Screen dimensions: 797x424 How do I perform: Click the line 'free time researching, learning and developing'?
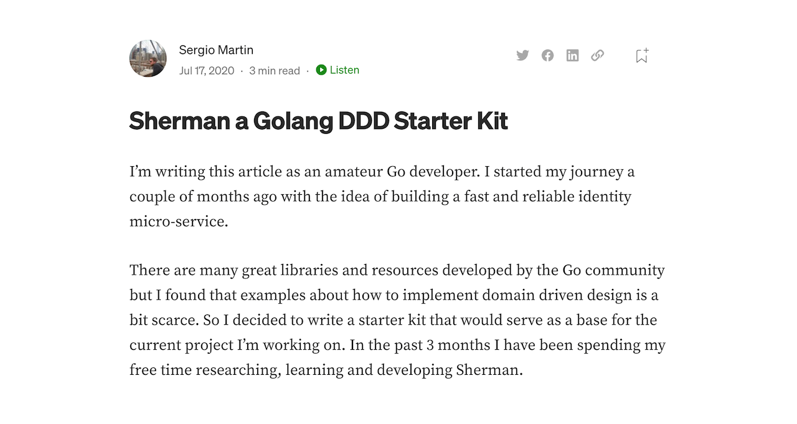point(326,370)
